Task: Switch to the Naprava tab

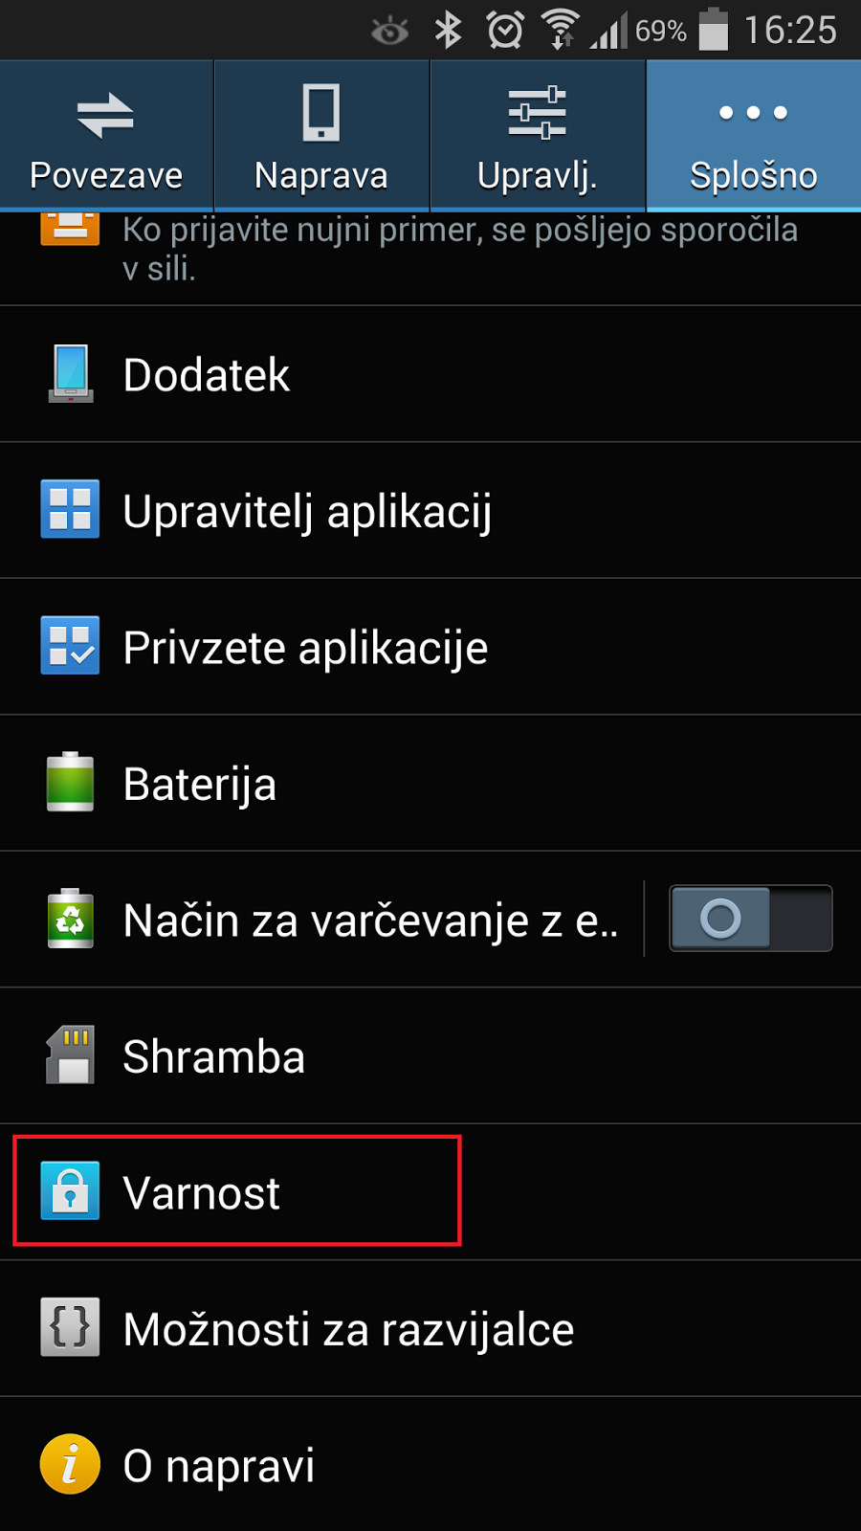Action: tap(321, 135)
